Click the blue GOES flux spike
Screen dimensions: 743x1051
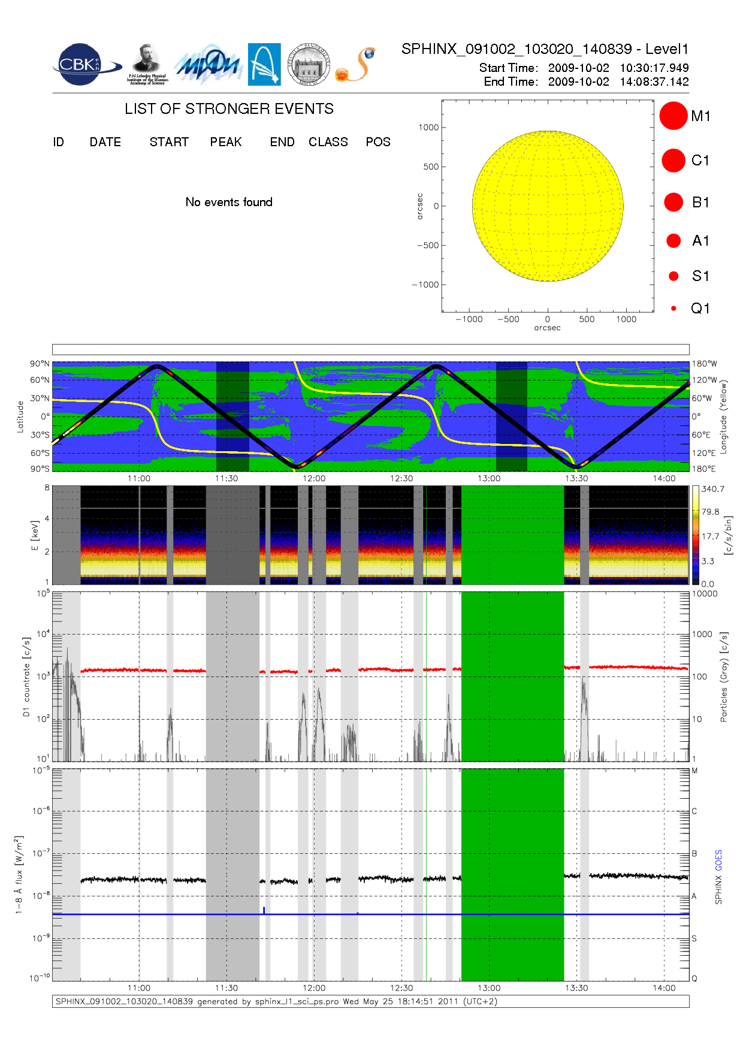[x=264, y=910]
